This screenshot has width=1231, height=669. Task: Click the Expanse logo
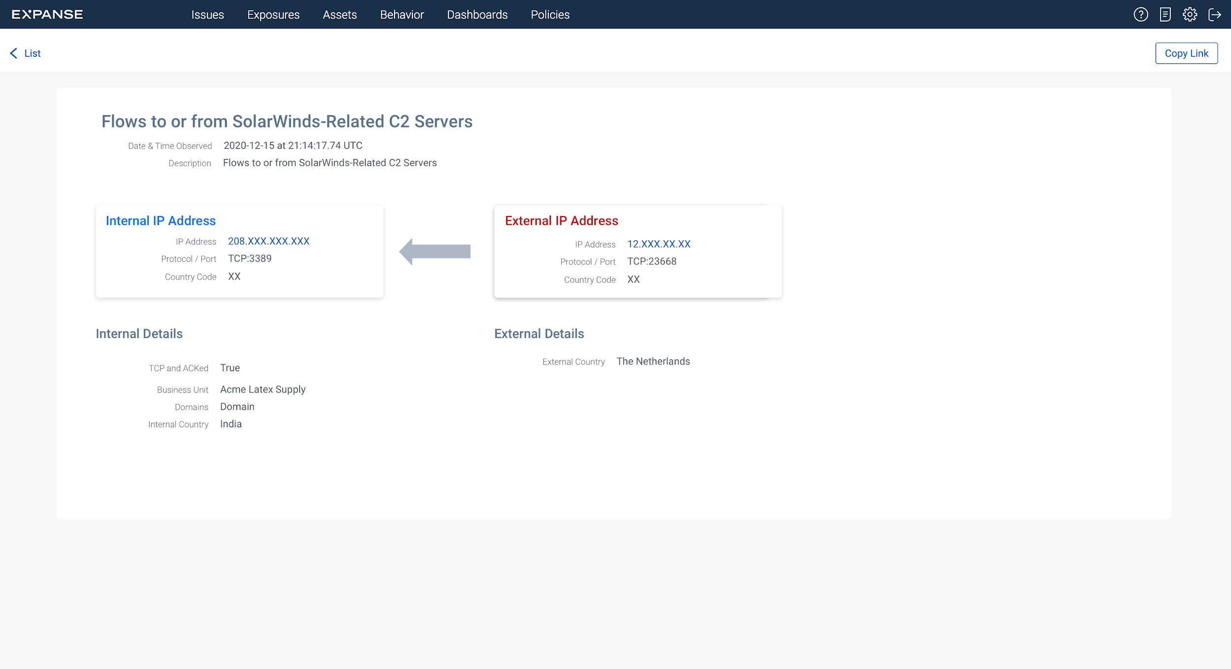tap(47, 14)
